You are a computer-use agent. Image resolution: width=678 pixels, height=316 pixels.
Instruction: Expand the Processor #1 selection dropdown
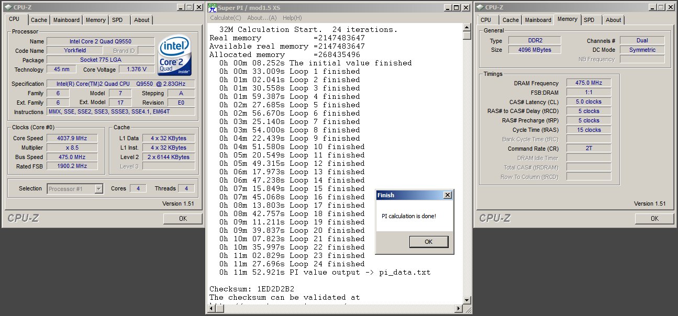click(99, 189)
